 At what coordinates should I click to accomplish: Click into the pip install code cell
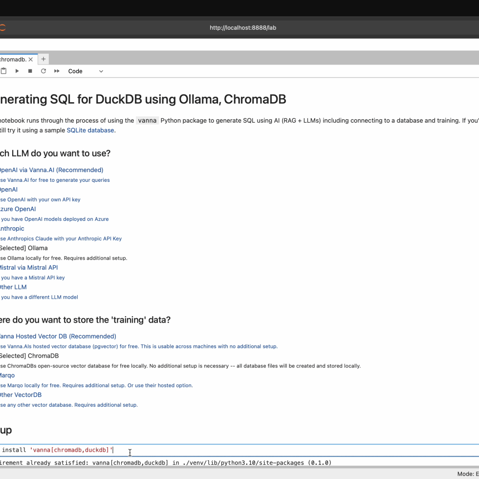point(244,450)
